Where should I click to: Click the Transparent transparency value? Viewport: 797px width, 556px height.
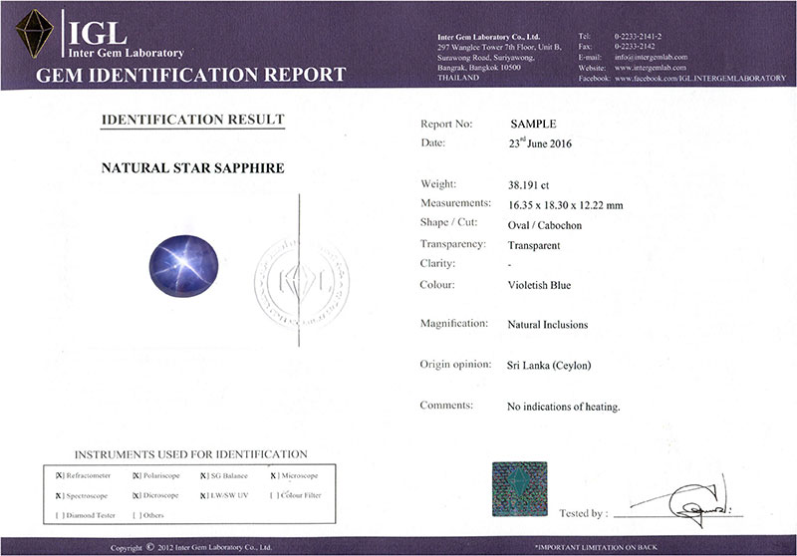(534, 245)
